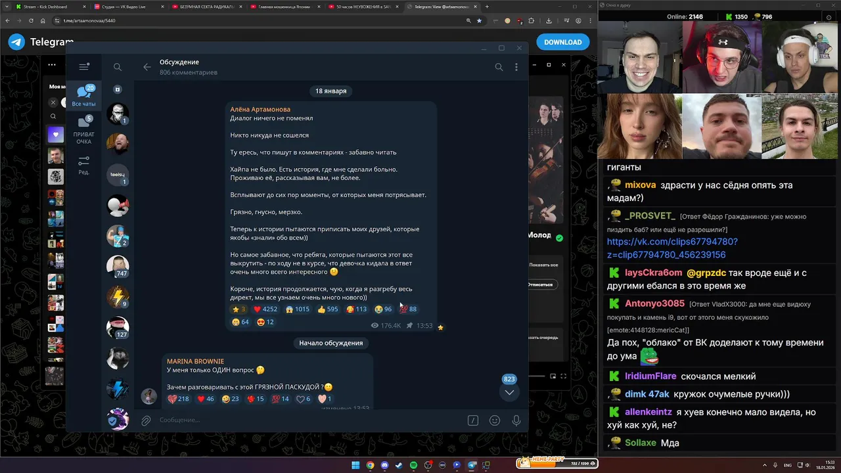Click the crying reaction showing 96

[x=383, y=309]
